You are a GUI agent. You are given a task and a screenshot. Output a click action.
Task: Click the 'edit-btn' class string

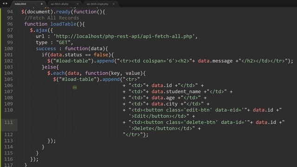198,110
